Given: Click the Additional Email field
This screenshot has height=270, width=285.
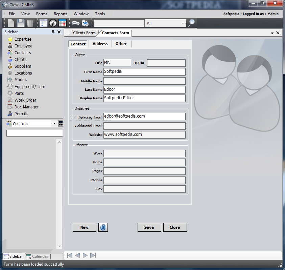Looking at the screenshot, I should 144,126.
